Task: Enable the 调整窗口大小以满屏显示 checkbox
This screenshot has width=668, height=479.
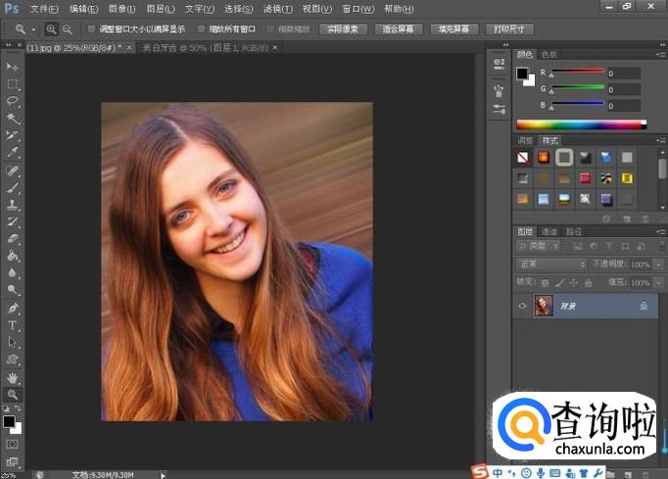Action: (91, 29)
